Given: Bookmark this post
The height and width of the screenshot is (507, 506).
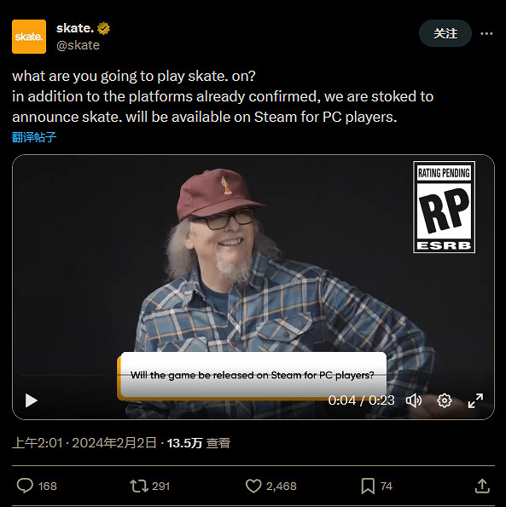Looking at the screenshot, I should tap(368, 486).
